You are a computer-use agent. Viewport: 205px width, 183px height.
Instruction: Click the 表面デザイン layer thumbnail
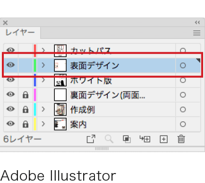click(x=60, y=65)
